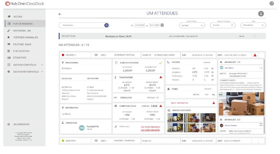
Task: Click the green status dot of UM 20364764-1
Action: (63, 141)
